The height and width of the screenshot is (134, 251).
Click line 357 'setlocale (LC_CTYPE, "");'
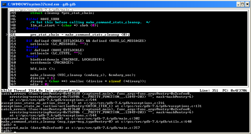click(56, 53)
